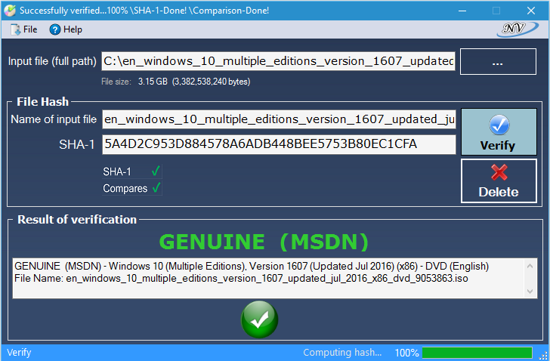Click the blue Help question mark icon

coord(54,29)
